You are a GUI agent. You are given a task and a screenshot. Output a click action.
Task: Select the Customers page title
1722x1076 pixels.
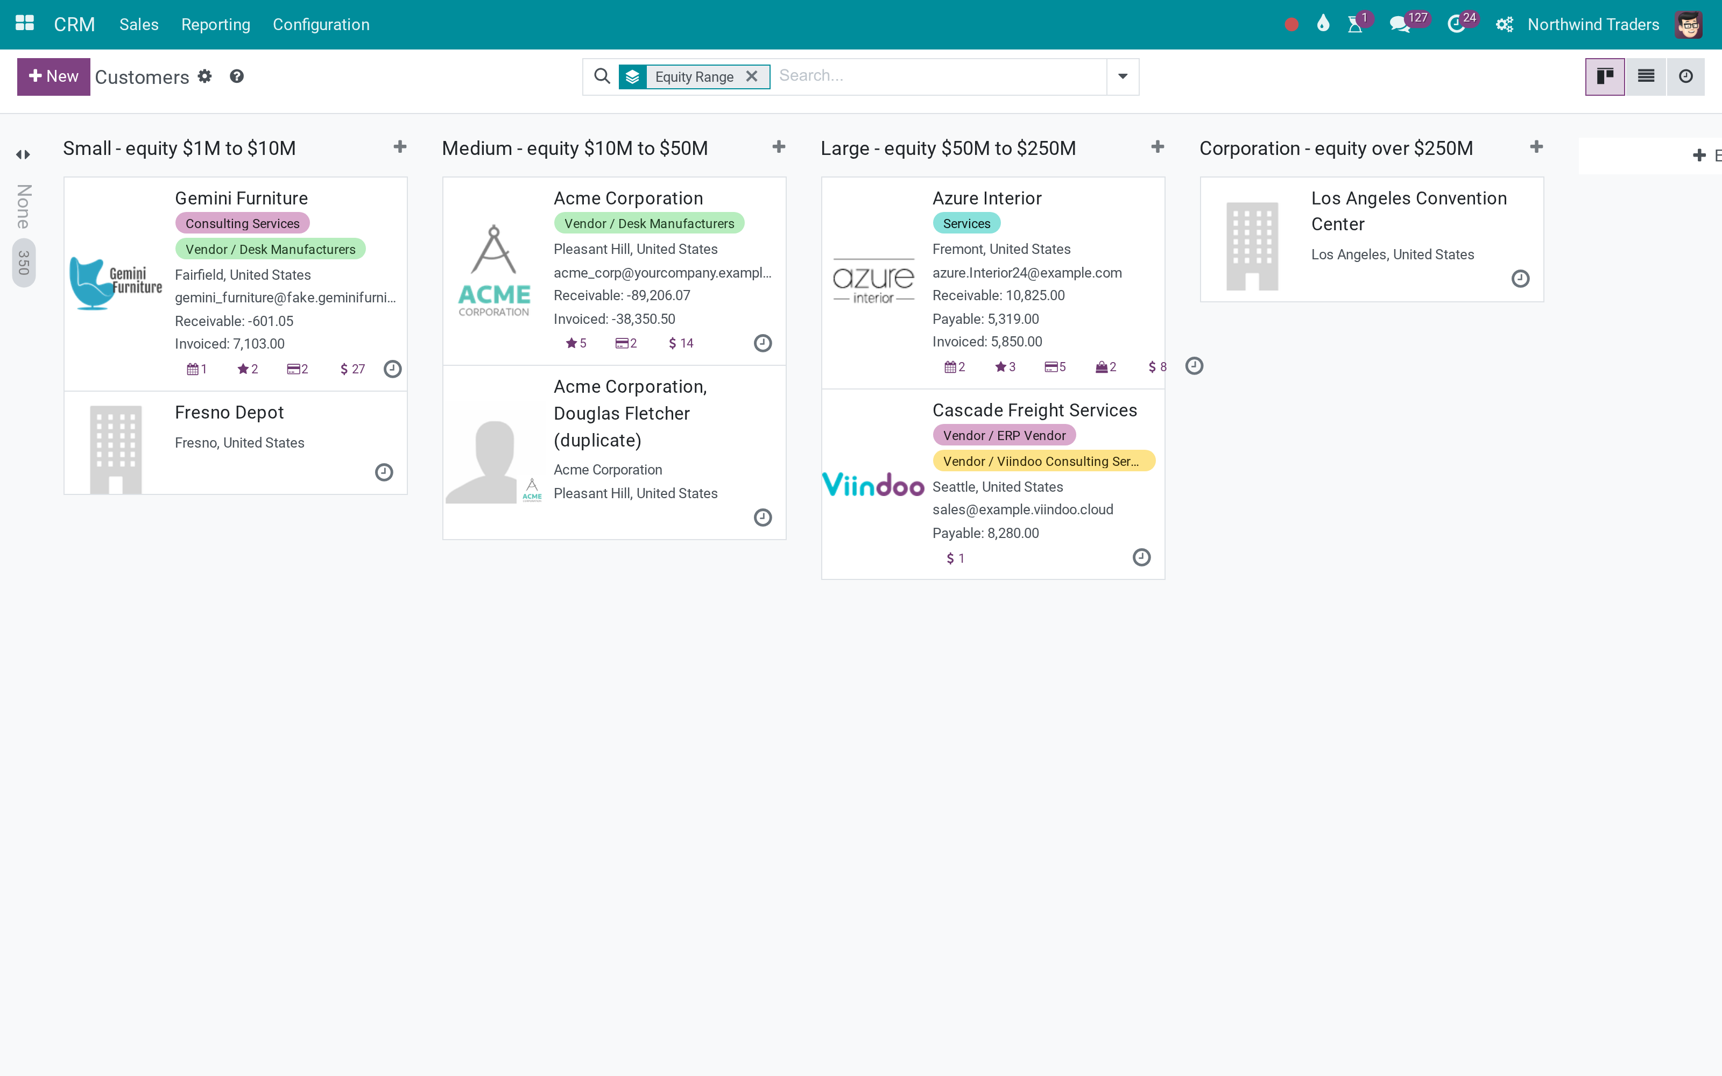(x=142, y=77)
